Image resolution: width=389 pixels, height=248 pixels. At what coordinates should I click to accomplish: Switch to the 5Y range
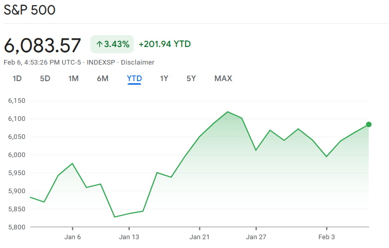[x=191, y=79]
